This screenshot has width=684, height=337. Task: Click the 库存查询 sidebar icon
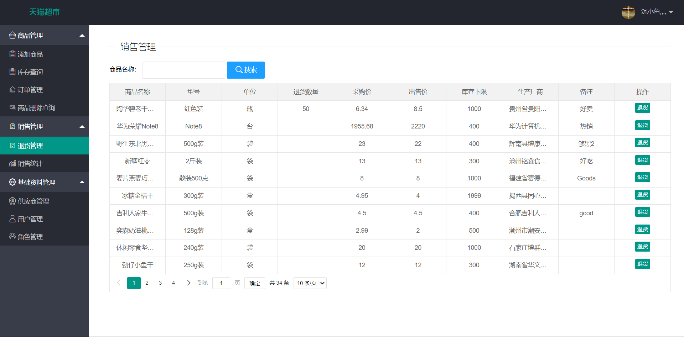pyautogui.click(x=12, y=72)
